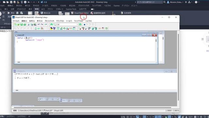Click the Find binoculars icon left of search box

click(x=52, y=24)
